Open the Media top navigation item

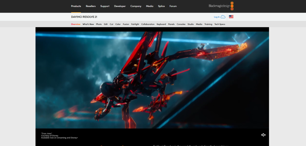[x=150, y=6]
